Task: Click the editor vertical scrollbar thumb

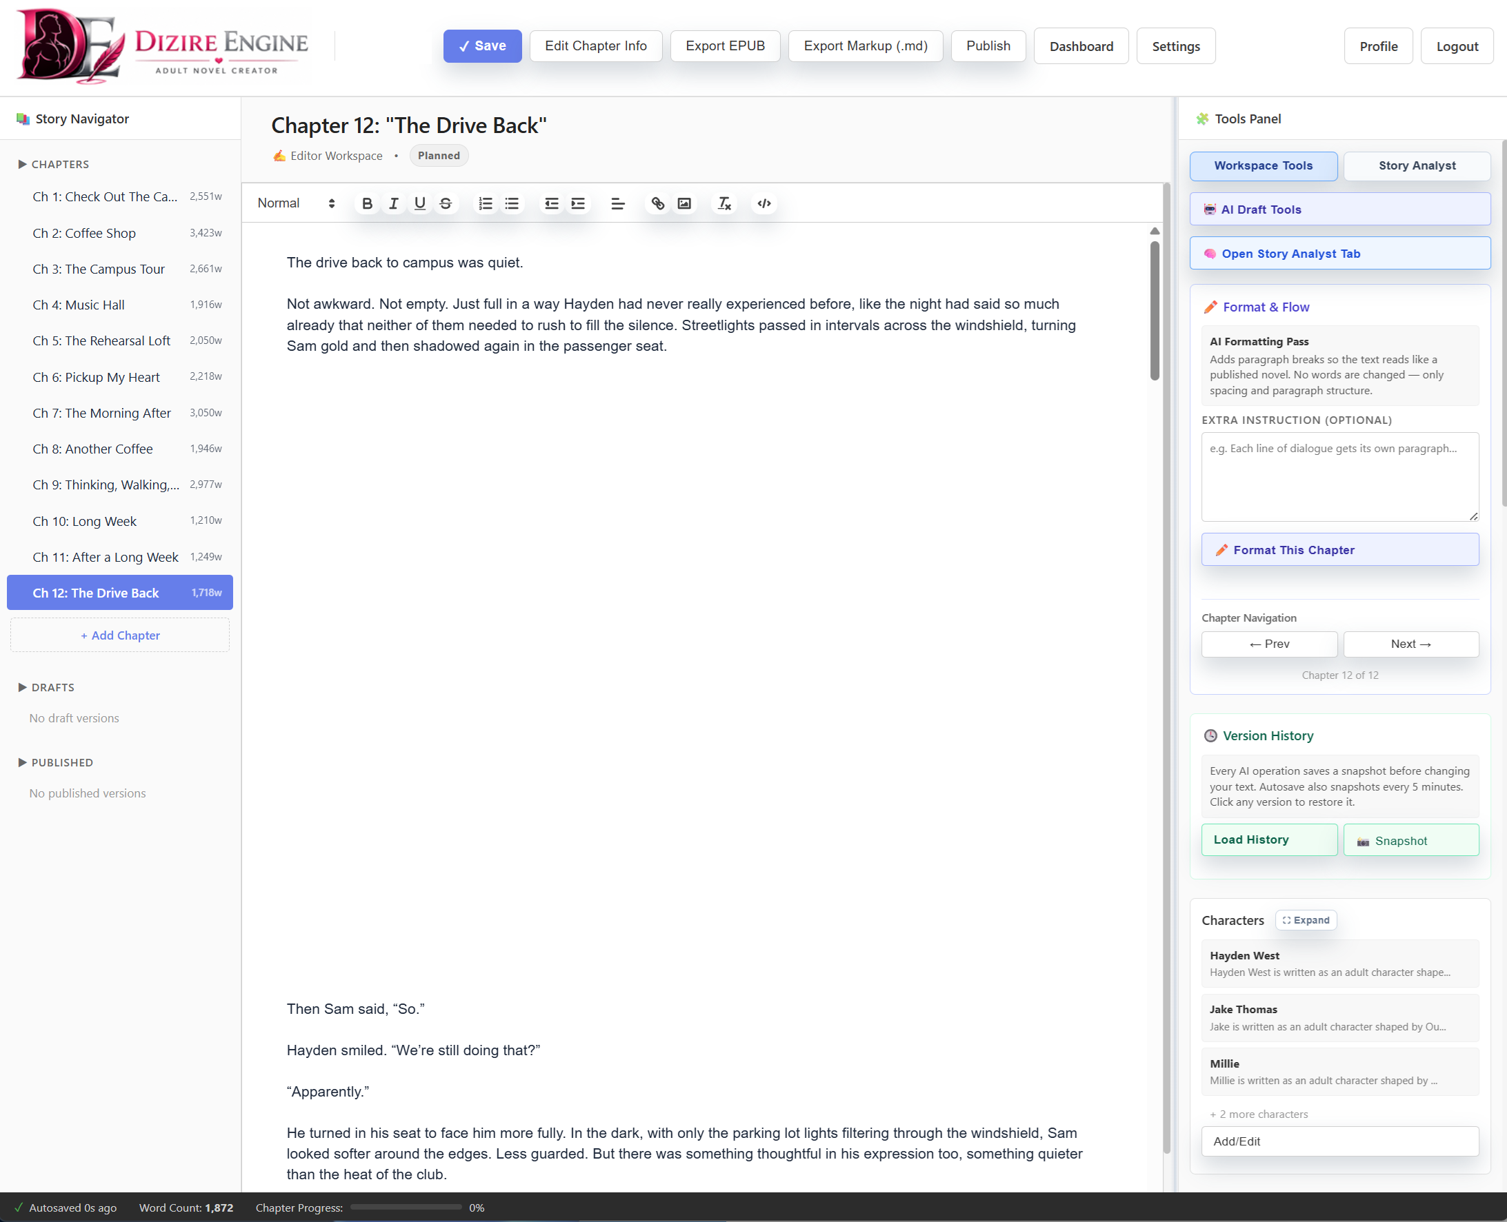Action: tap(1155, 310)
